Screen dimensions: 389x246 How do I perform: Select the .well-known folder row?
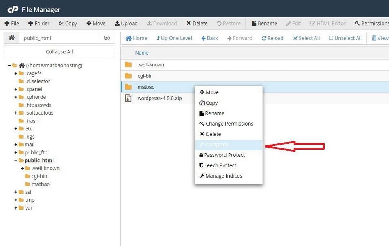(x=255, y=65)
